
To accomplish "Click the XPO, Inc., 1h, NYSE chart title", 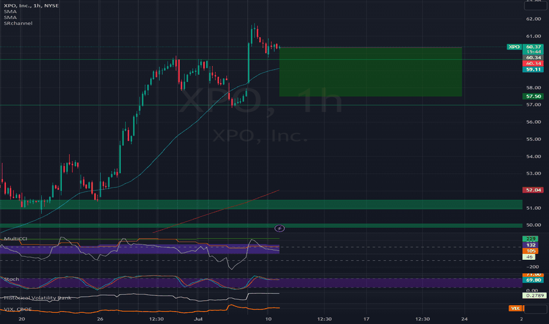I will [31, 6].
